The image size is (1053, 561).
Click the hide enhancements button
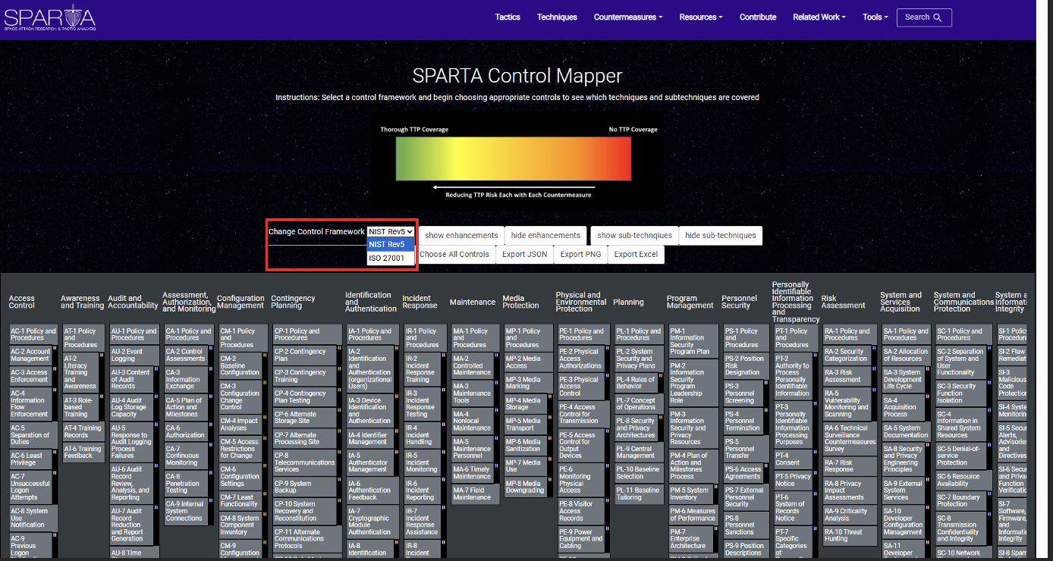pos(545,235)
